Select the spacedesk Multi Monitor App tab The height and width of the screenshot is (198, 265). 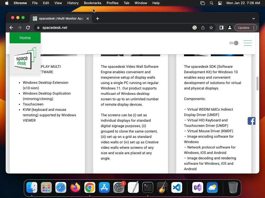[x=61, y=19]
